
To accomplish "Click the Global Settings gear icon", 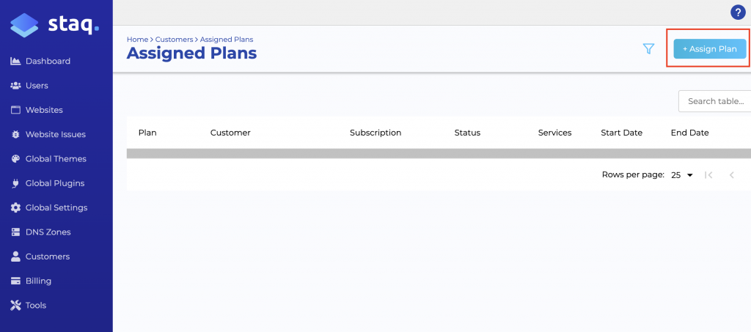I will [x=15, y=207].
